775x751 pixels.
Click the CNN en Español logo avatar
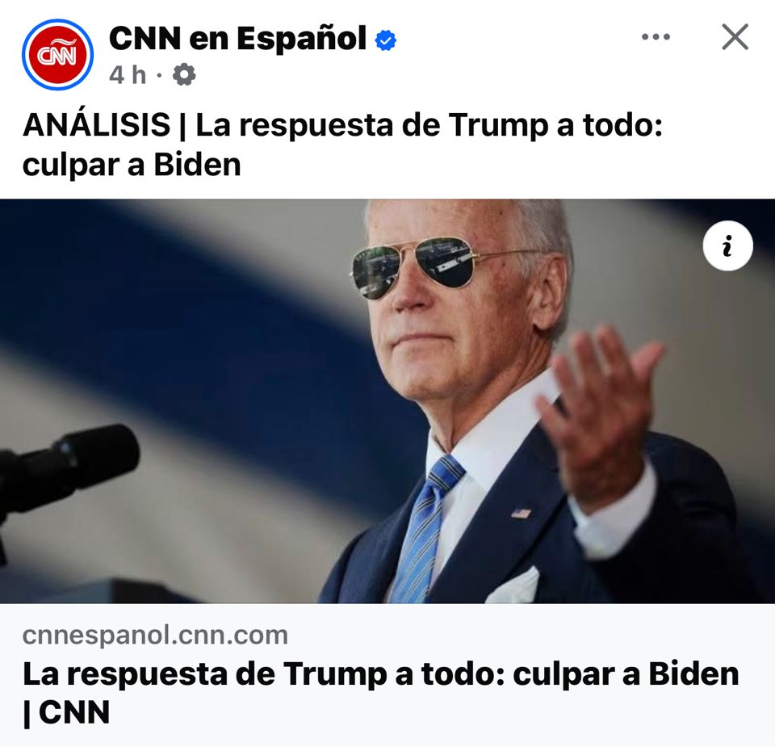pos(58,55)
